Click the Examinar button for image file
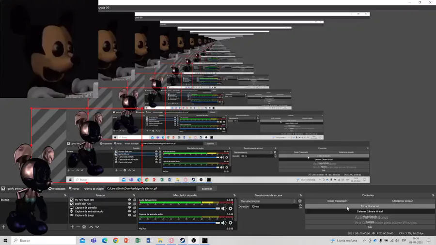Image resolution: width=436 pixels, height=245 pixels. 206,189
